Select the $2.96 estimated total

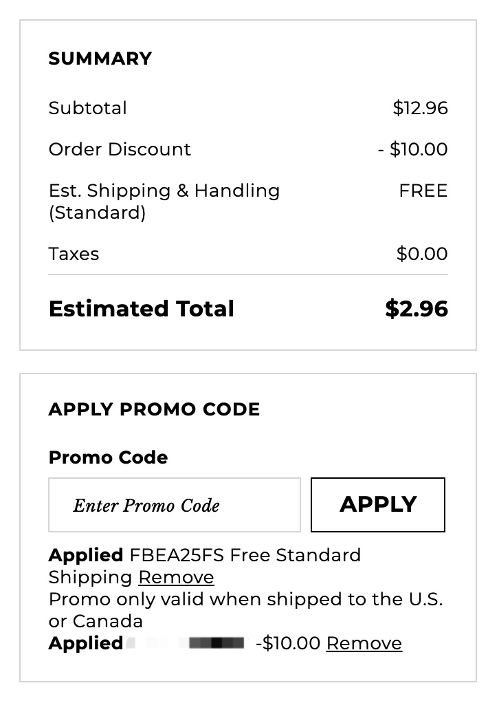click(417, 309)
